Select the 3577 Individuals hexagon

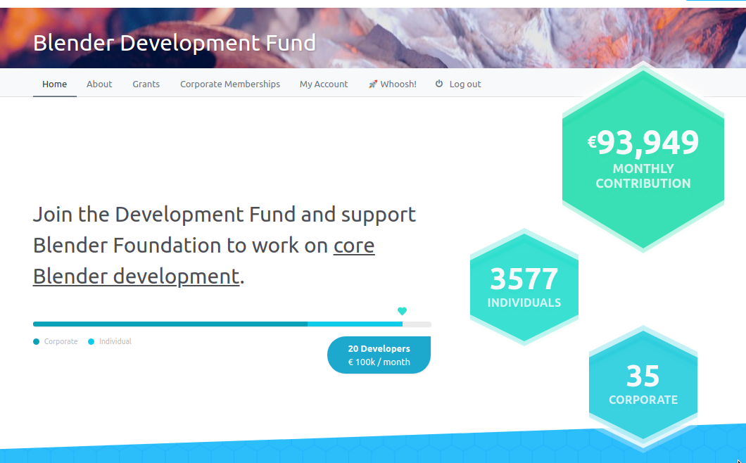click(524, 287)
